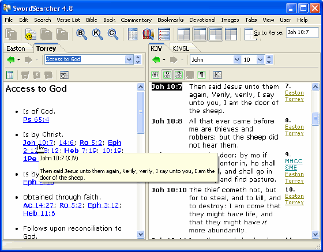Toggle the second panel layout button
The height and width of the screenshot is (252, 323).
pos(200,34)
